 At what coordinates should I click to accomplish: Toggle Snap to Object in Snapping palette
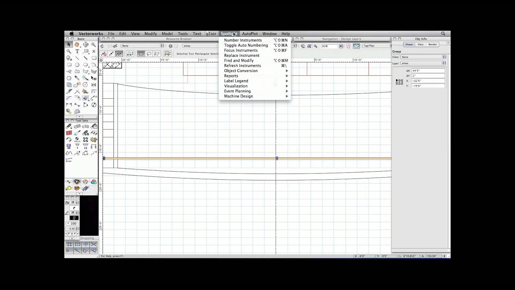point(77,244)
